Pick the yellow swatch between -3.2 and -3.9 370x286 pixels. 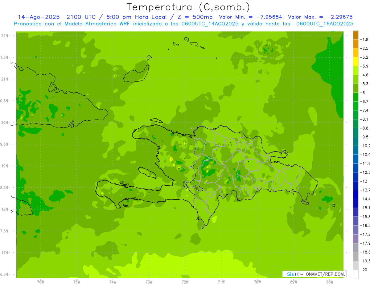356,62
